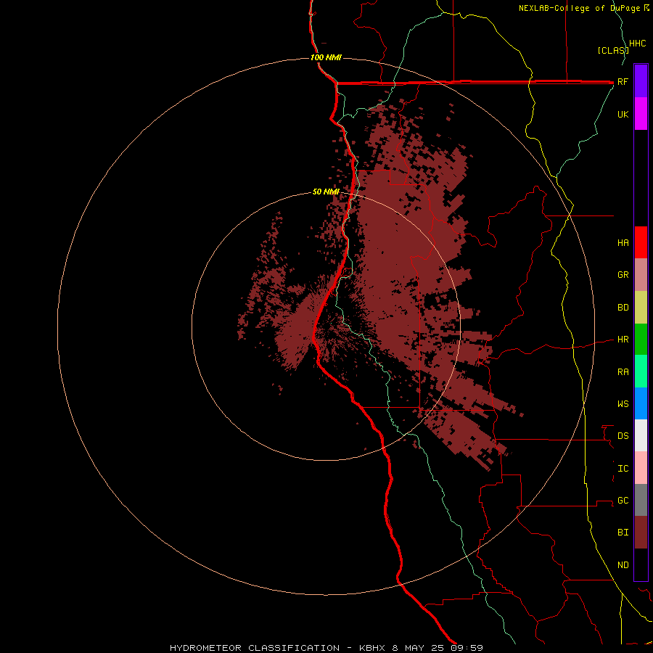Click the magenta UK color swatch
Screen dimensions: 653x653
coord(641,114)
